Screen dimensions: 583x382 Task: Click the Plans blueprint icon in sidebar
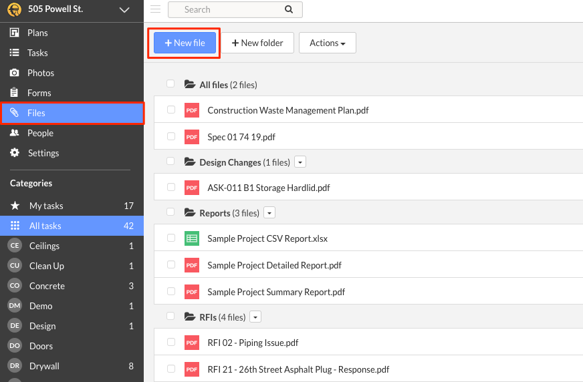coord(14,33)
